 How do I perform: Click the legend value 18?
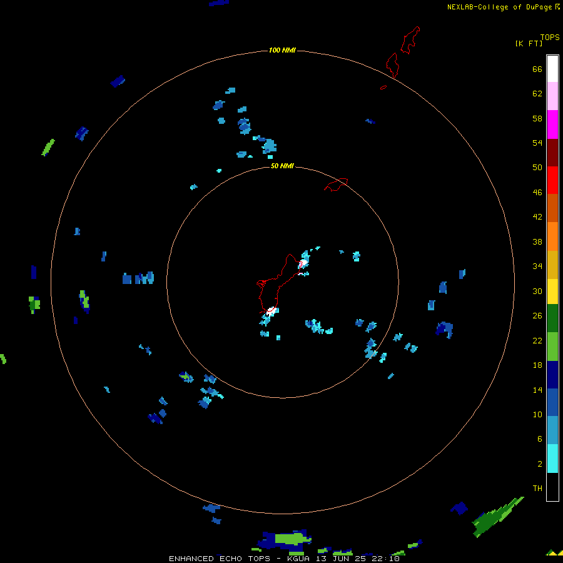point(537,365)
